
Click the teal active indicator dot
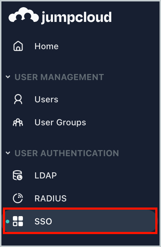[8, 222]
